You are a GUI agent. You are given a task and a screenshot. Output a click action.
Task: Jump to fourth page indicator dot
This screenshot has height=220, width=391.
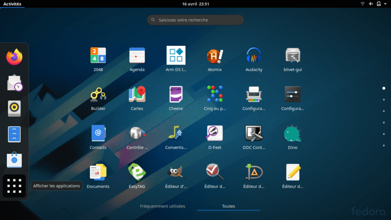[384, 123]
